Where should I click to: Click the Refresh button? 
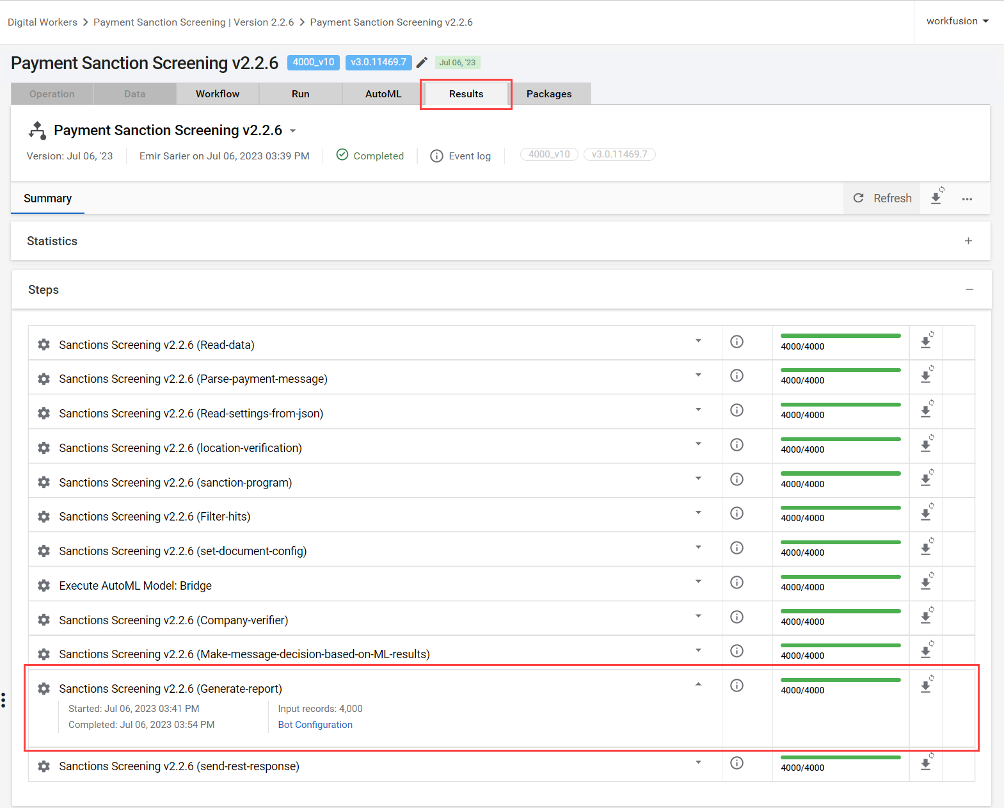tap(882, 198)
